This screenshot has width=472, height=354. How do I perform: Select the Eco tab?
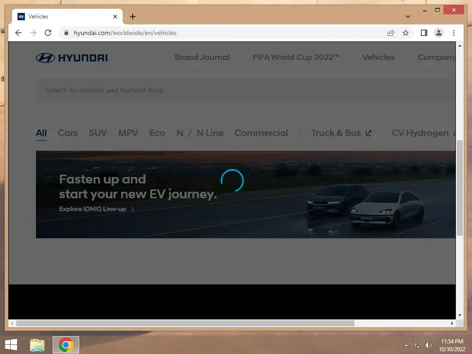[157, 133]
